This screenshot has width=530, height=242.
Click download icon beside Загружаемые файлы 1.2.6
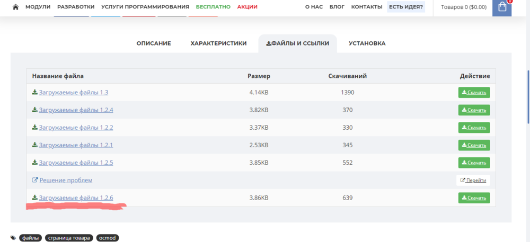point(35,198)
